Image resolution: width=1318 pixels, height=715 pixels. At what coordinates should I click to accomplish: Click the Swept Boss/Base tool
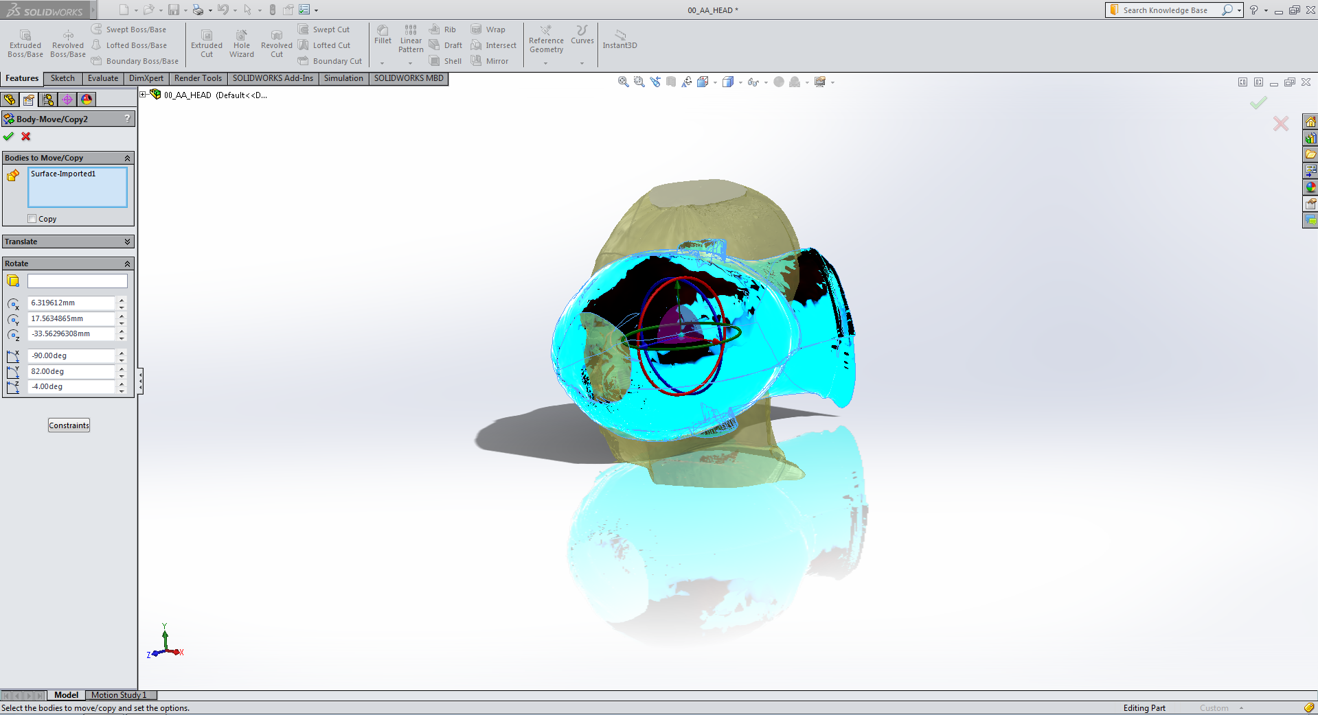(129, 30)
